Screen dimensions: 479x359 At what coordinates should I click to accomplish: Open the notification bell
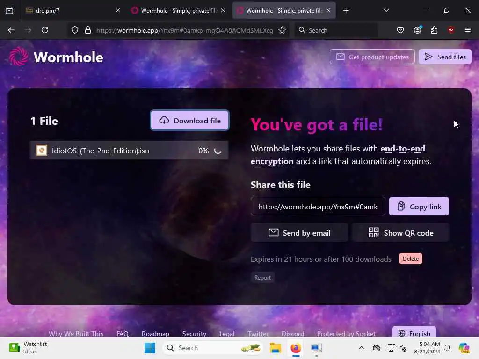point(447,348)
